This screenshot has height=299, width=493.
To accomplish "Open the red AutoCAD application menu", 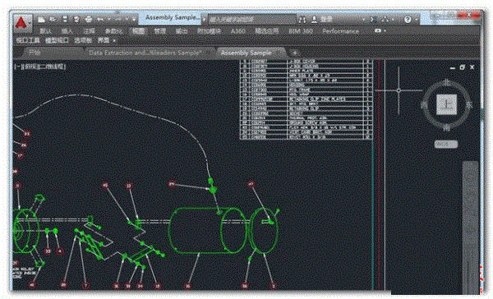I will click(22, 23).
